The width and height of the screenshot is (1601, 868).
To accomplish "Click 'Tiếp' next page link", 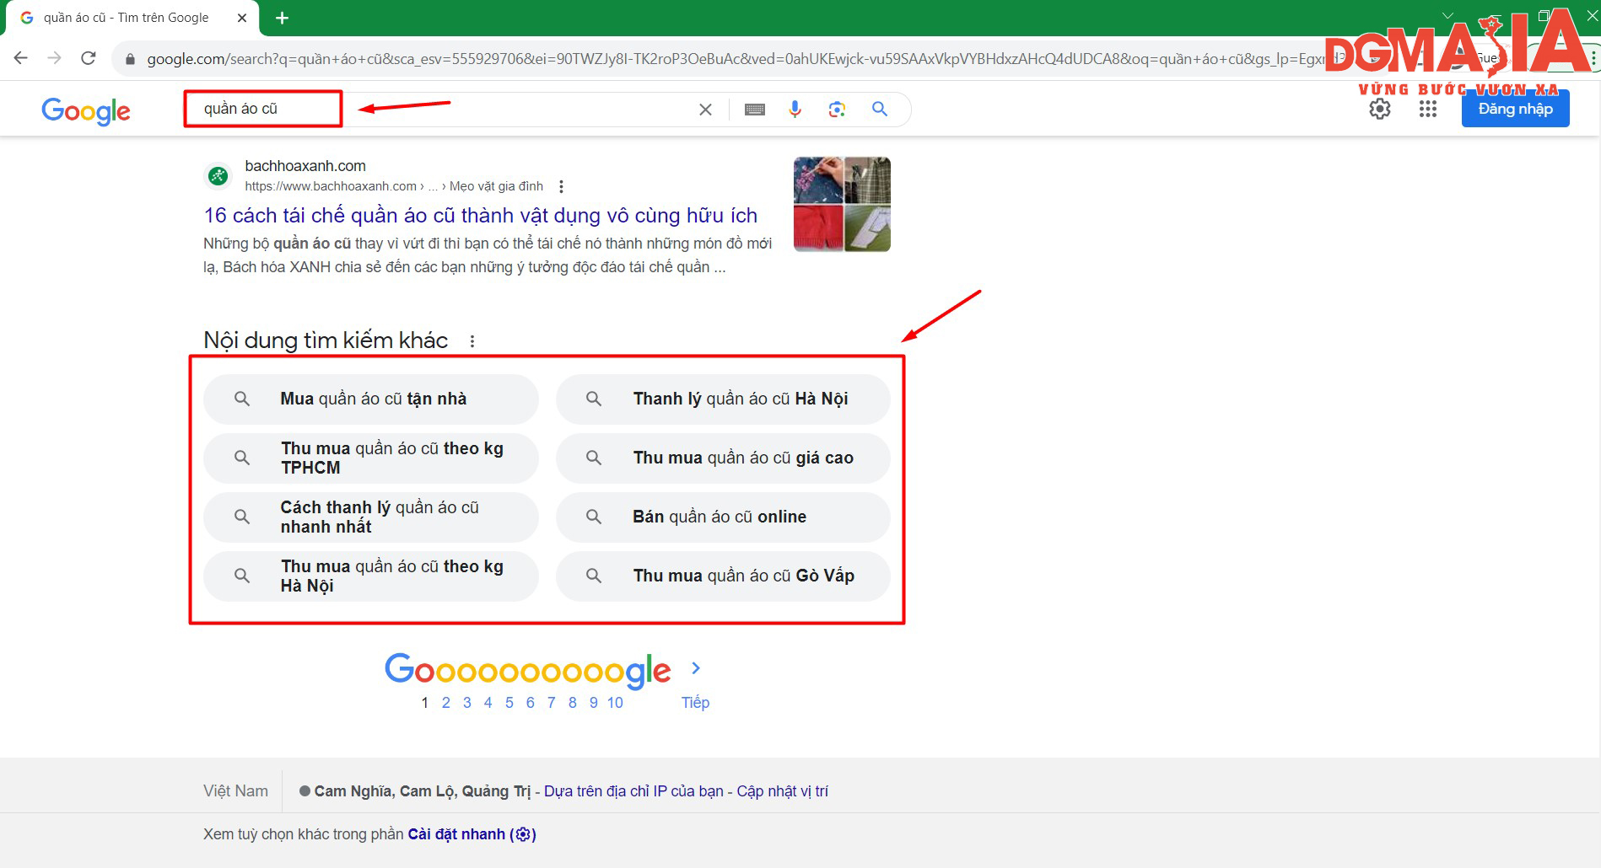I will [696, 703].
